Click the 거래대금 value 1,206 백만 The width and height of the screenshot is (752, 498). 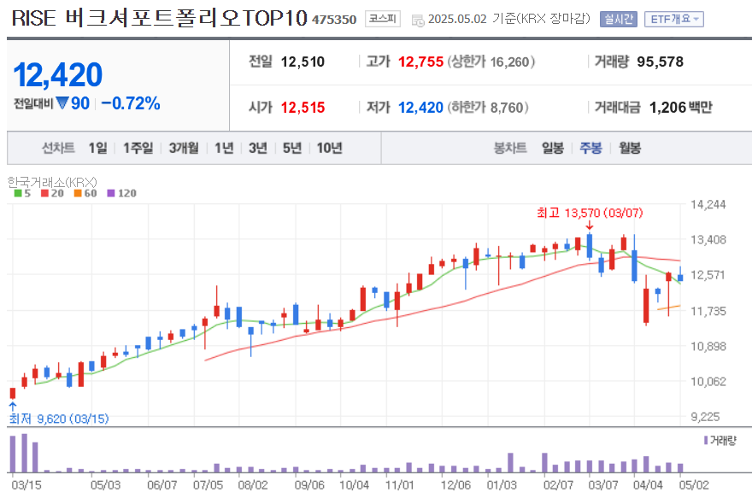(680, 108)
